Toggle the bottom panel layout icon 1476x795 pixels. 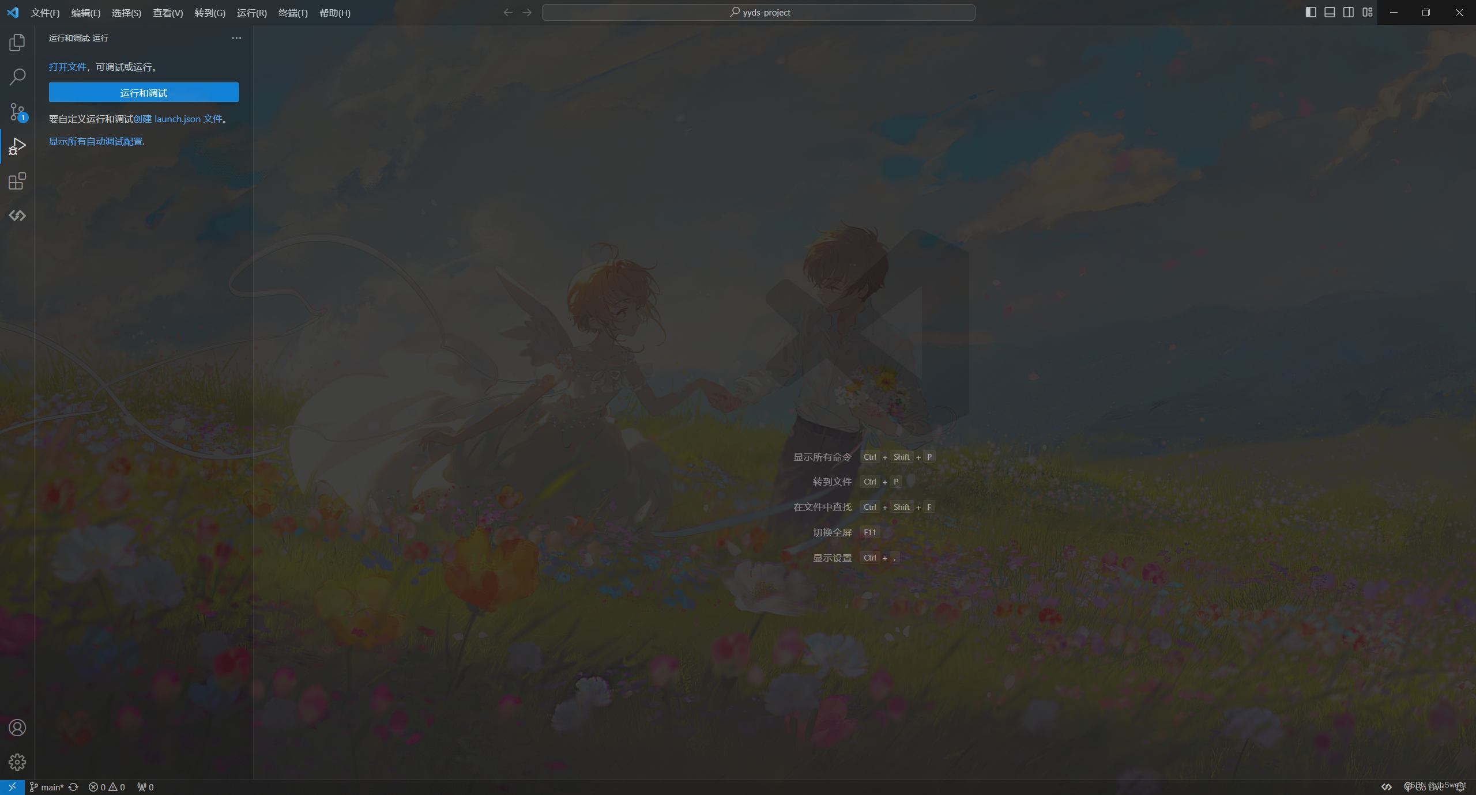[1330, 12]
